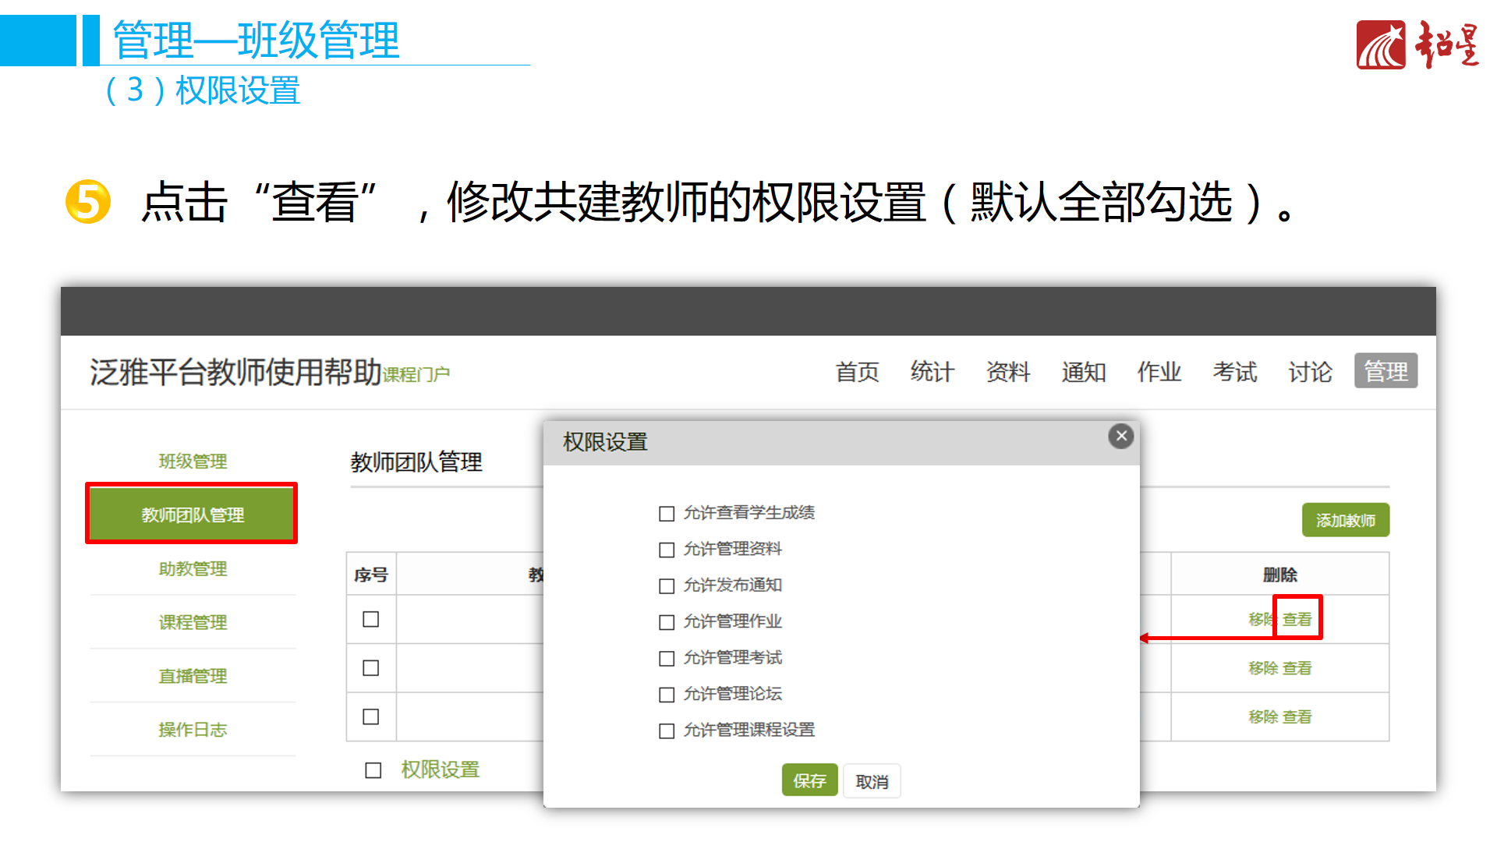This screenshot has width=1497, height=842.
Task: Toggle 允许管理作业 checkbox
Action: (667, 622)
